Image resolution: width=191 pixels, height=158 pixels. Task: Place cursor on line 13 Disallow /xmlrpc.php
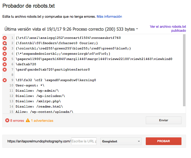38,101
